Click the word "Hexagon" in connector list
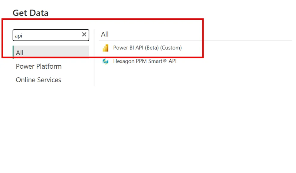Viewport: 296px width, 173px height. [x=124, y=61]
